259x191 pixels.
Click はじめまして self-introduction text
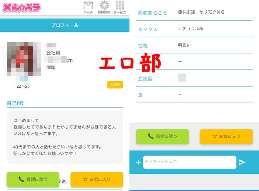coord(26,120)
